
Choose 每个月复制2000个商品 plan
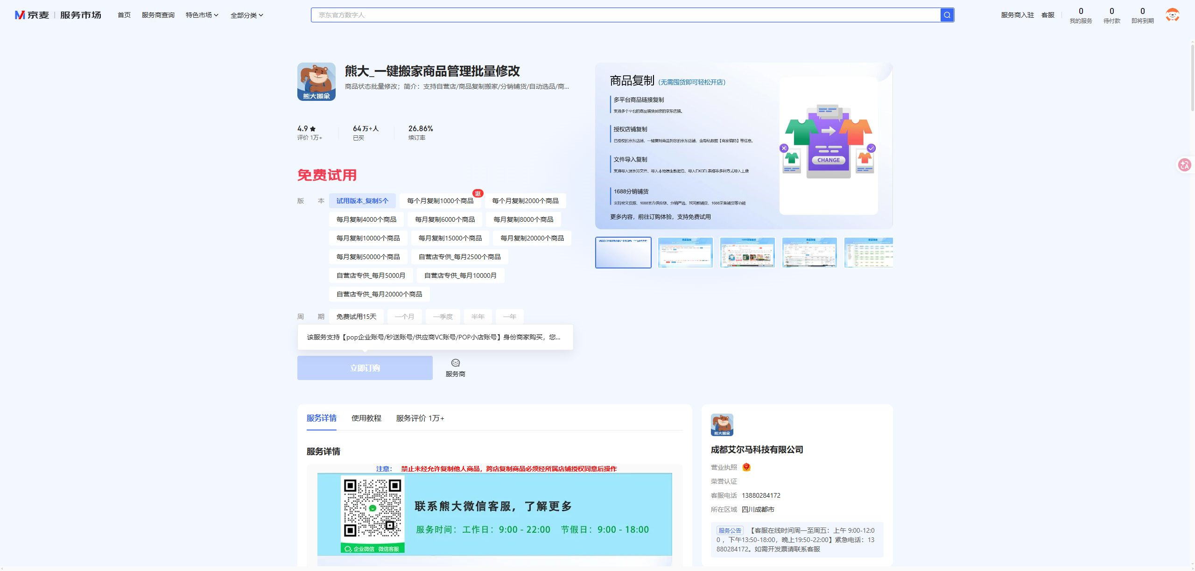click(525, 201)
